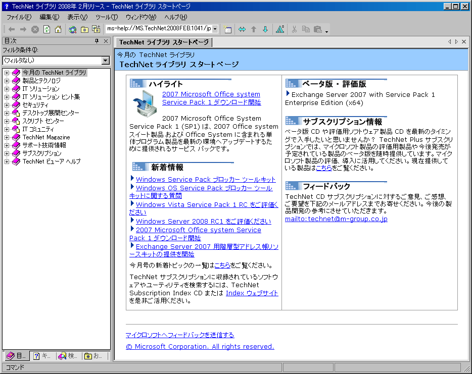Image resolution: width=472 pixels, height=374 pixels.
Task: Toggle the pin on the 目次 panel
Action: coord(97,41)
